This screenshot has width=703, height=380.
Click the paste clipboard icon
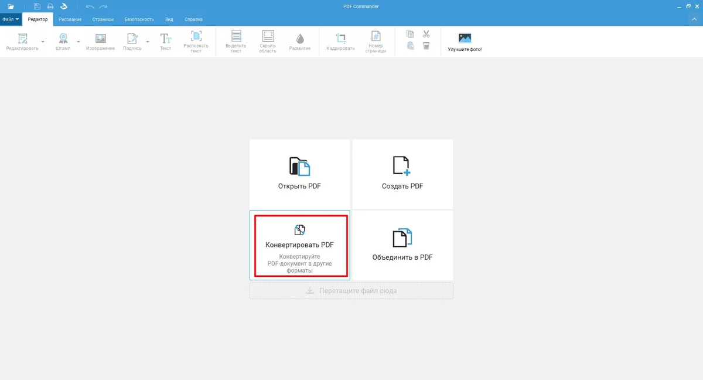click(410, 46)
